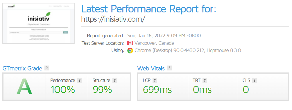
Task: Click the 100% Performance score
Action: point(63,90)
